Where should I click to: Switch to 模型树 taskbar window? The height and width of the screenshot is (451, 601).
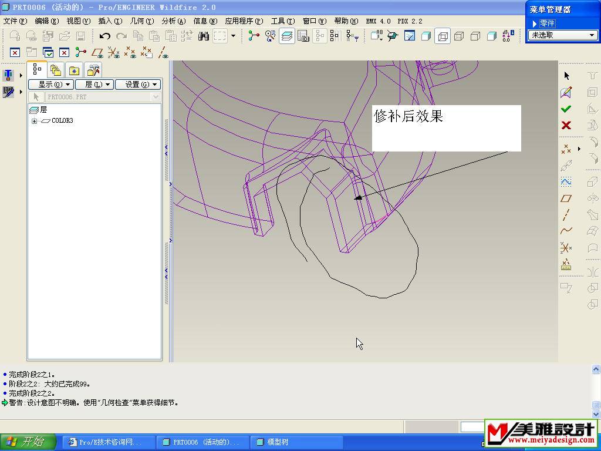click(x=296, y=442)
